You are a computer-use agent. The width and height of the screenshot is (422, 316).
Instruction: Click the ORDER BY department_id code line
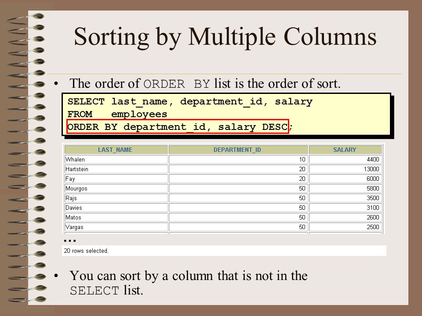click(180, 126)
